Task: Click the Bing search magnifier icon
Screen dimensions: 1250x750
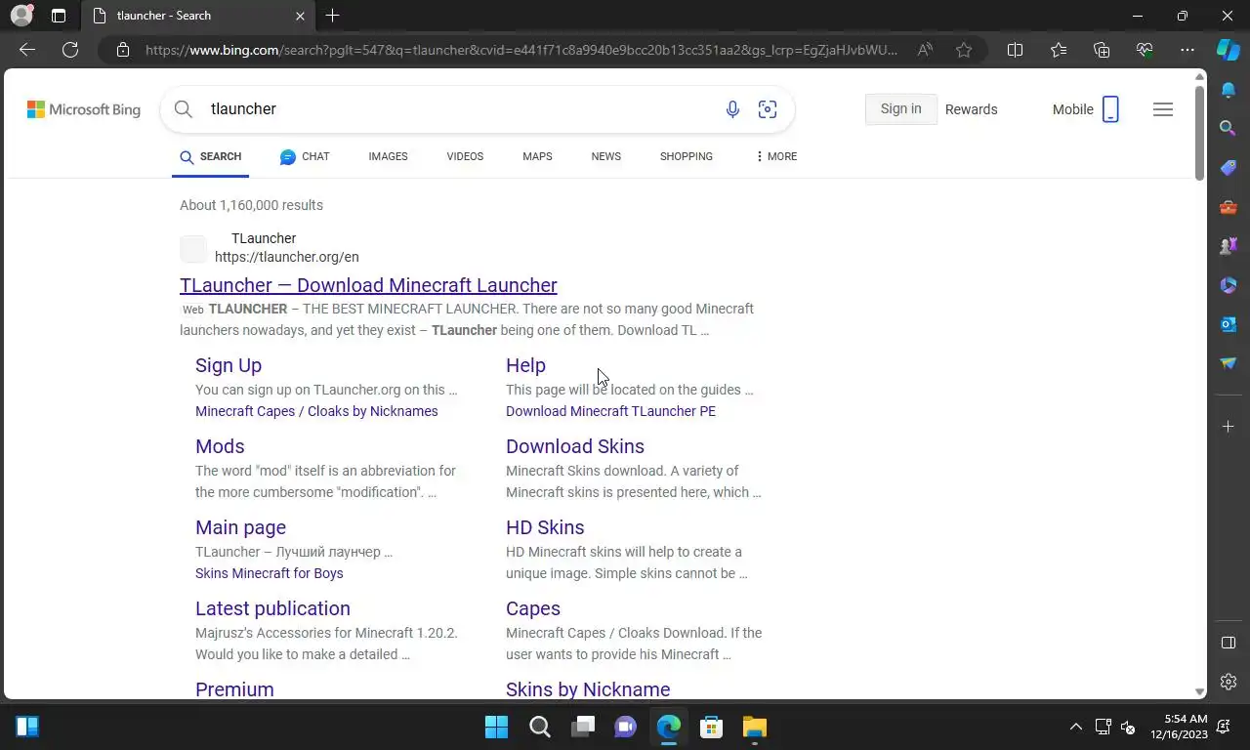Action: 184,109
